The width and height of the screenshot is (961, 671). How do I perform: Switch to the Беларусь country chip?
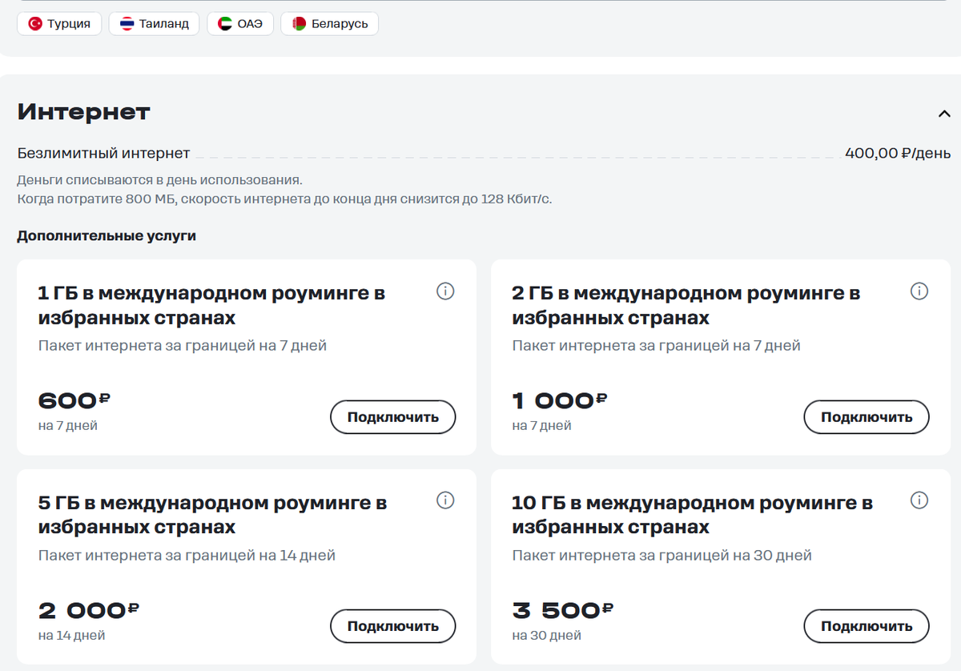[x=329, y=23]
